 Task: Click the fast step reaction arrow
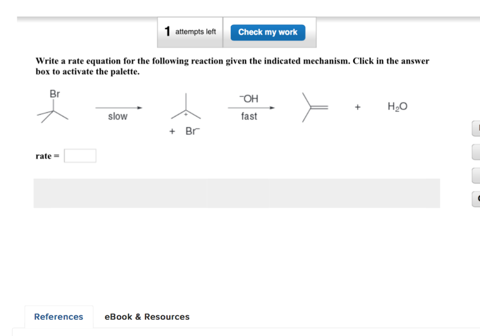[251, 108]
